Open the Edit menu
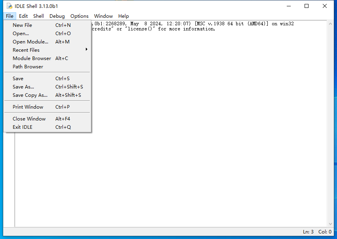Screen dimensions: 337x239 tap(23, 16)
